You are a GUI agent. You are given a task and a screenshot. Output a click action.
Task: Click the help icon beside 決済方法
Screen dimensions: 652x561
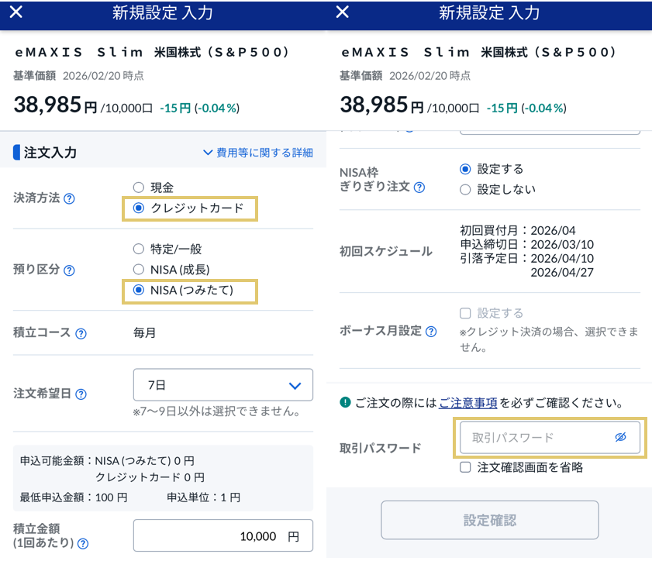(69, 198)
